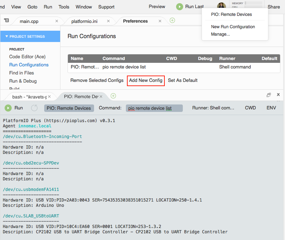Click Remove Selected Configs button

pyautogui.click(x=97, y=80)
